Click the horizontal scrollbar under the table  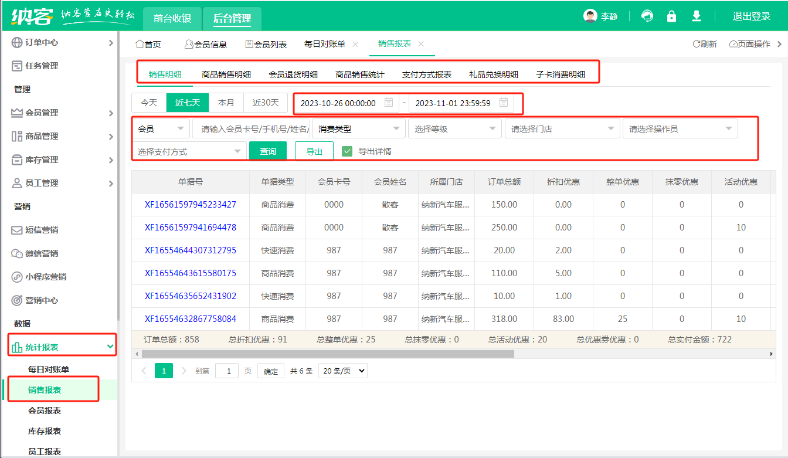327,354
